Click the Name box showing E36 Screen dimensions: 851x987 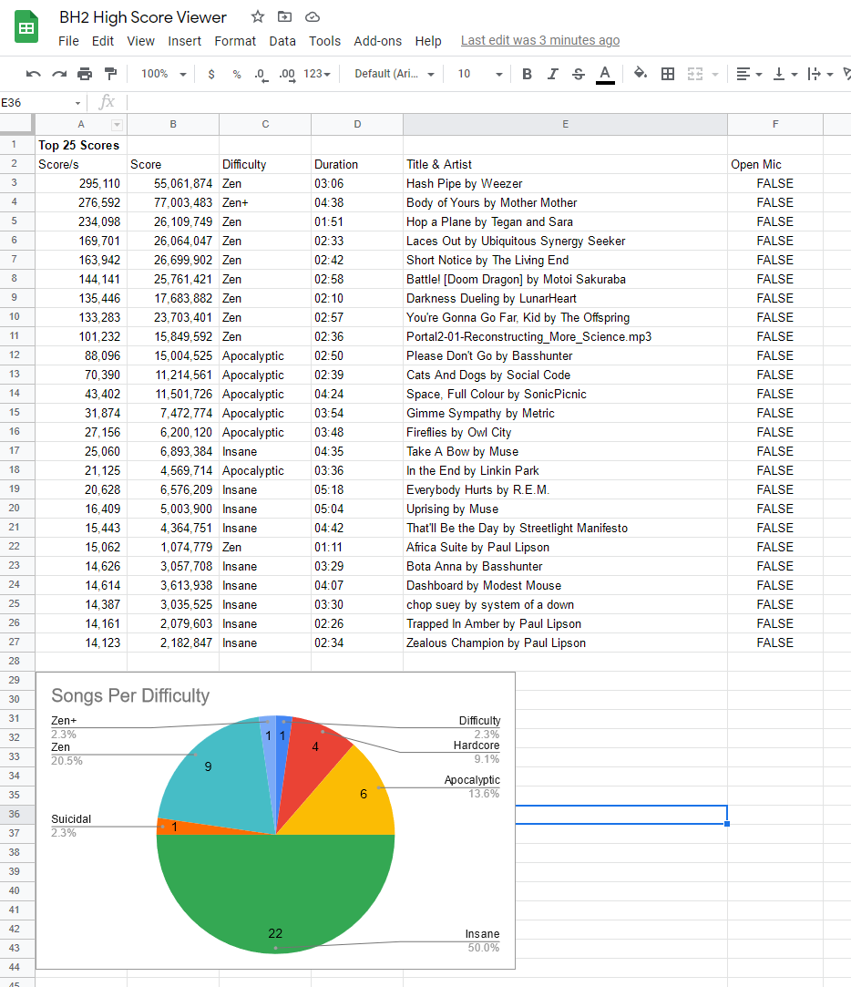pos(35,103)
